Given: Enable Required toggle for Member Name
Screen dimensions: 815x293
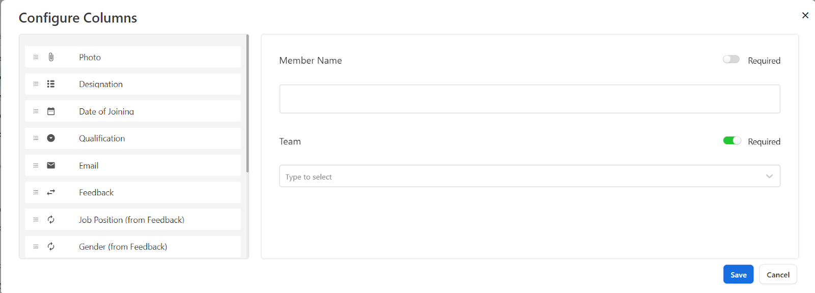Looking at the screenshot, I should (731, 60).
